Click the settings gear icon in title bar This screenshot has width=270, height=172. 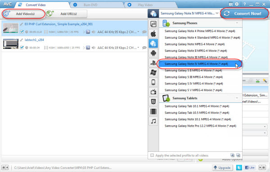(x=237, y=4)
